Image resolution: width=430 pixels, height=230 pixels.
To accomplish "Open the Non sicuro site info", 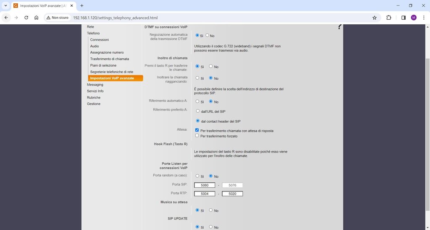I will tap(57, 18).
